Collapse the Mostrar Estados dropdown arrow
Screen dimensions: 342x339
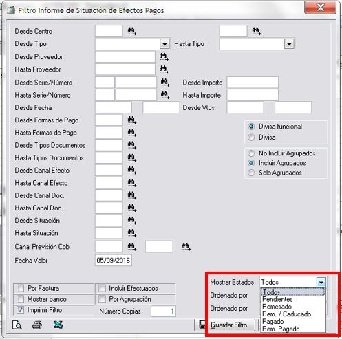[x=321, y=282]
